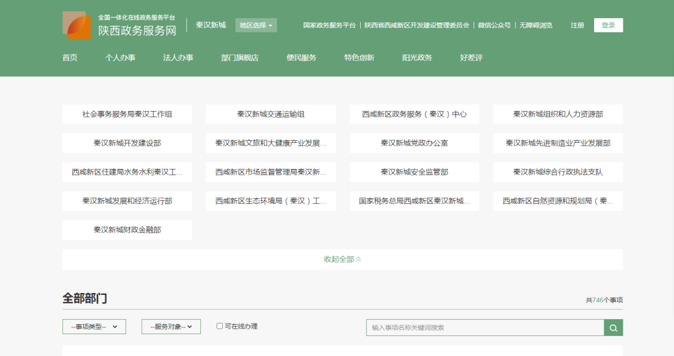The image size is (674, 356).
Task: Select 社会事务服务局秦汉工作组 department
Action: pyautogui.click(x=127, y=114)
